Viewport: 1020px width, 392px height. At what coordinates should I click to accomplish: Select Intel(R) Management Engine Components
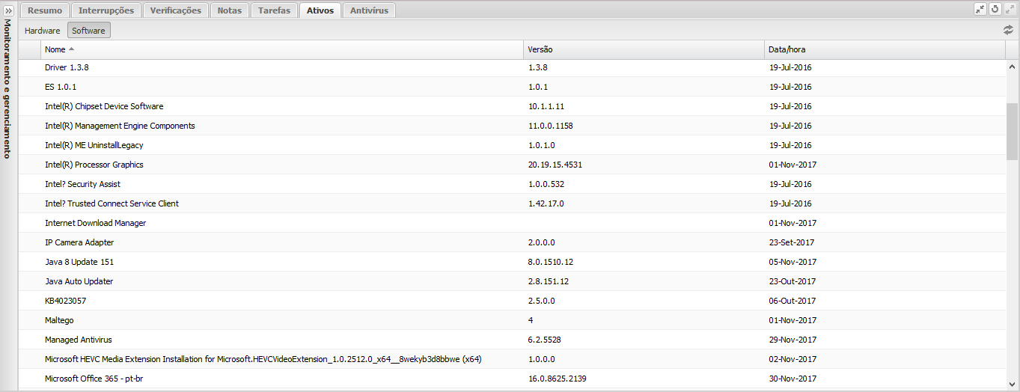click(x=512, y=126)
